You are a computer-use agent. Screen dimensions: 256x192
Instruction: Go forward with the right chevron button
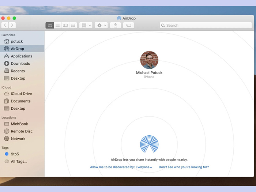12,25
